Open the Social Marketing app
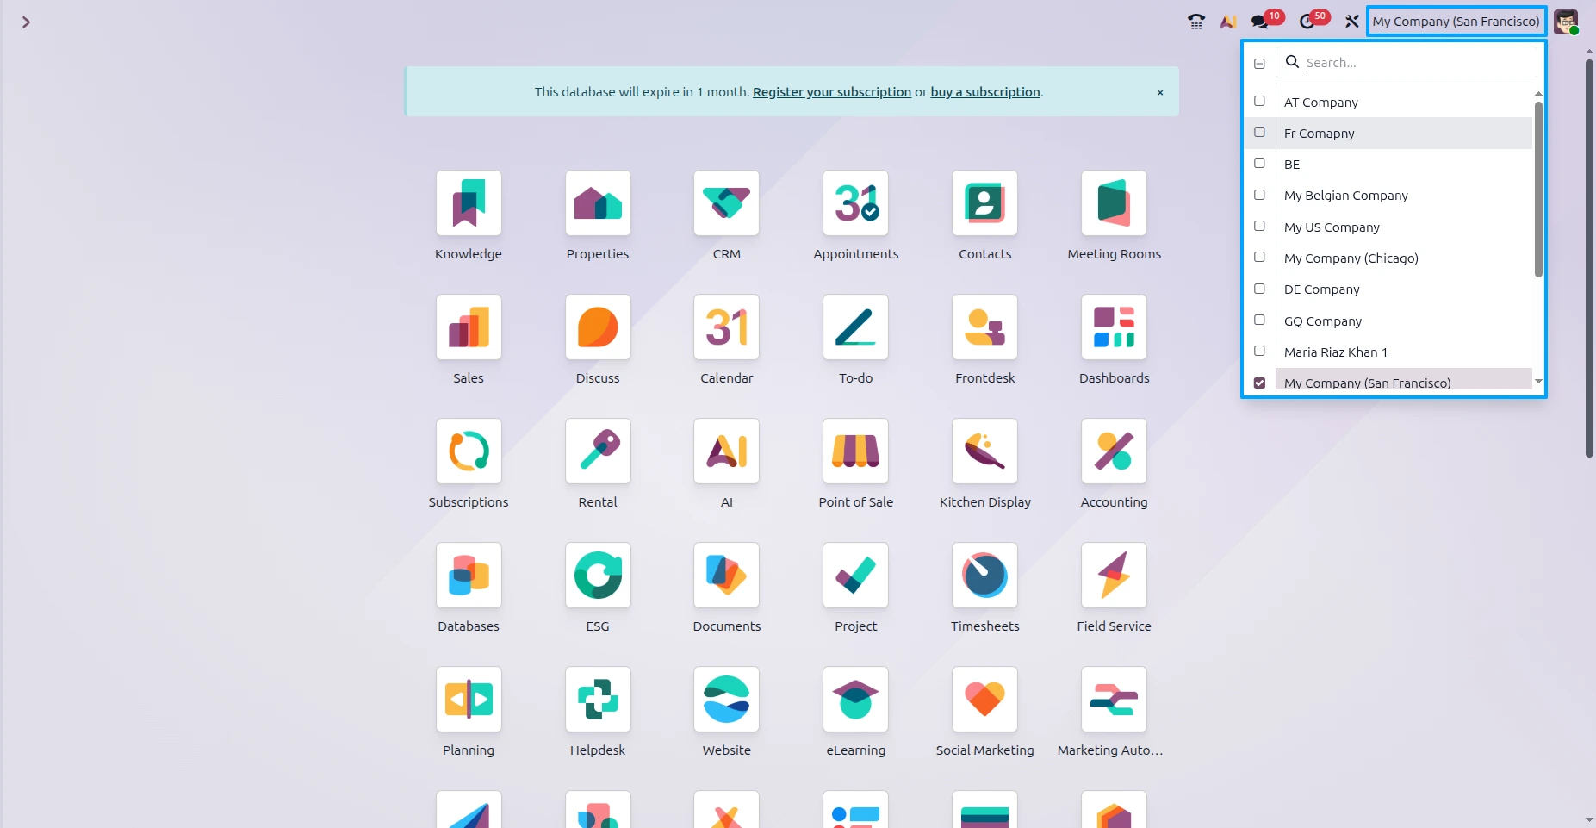The height and width of the screenshot is (828, 1596). (x=985, y=700)
